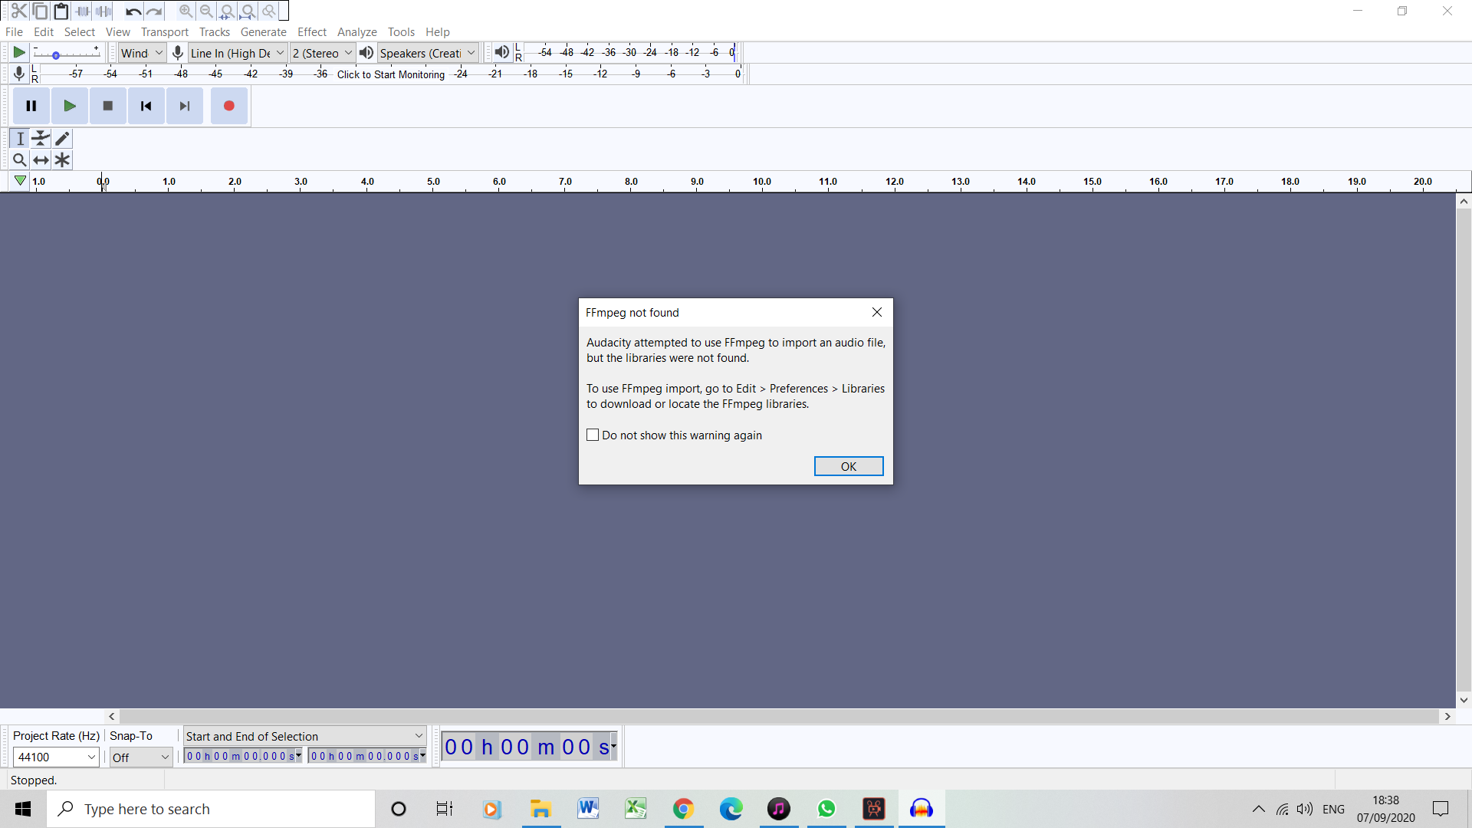
Task: Open Google Chrome from the taskbar
Action: tap(683, 809)
